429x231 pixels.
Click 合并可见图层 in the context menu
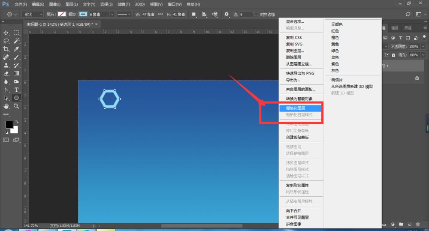click(297, 217)
